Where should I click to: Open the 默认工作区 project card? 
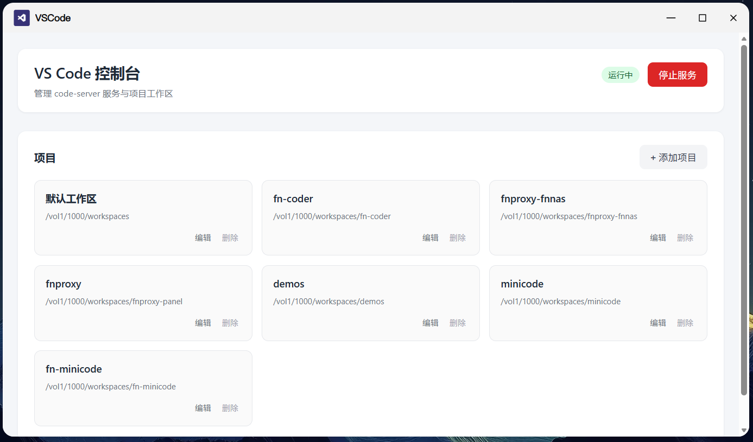(143, 217)
